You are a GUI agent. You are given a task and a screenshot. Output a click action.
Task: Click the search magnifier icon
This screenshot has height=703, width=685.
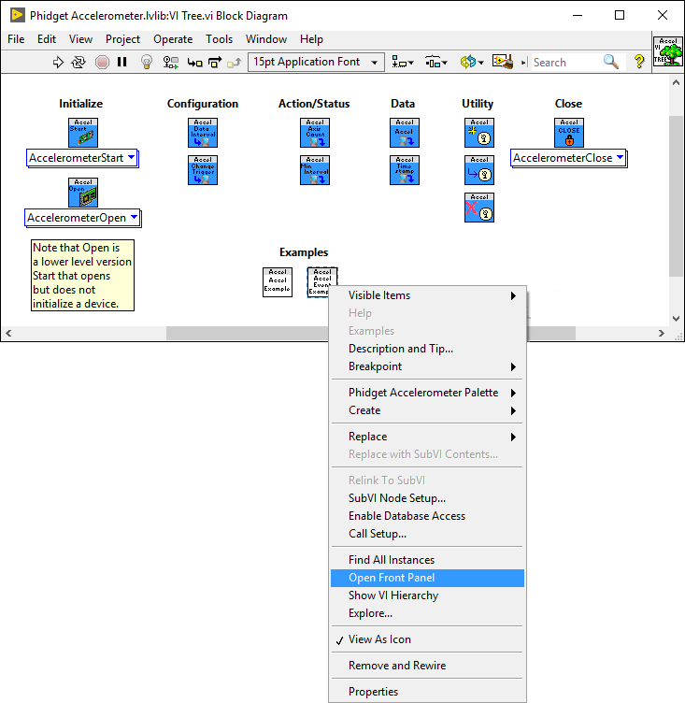click(611, 62)
